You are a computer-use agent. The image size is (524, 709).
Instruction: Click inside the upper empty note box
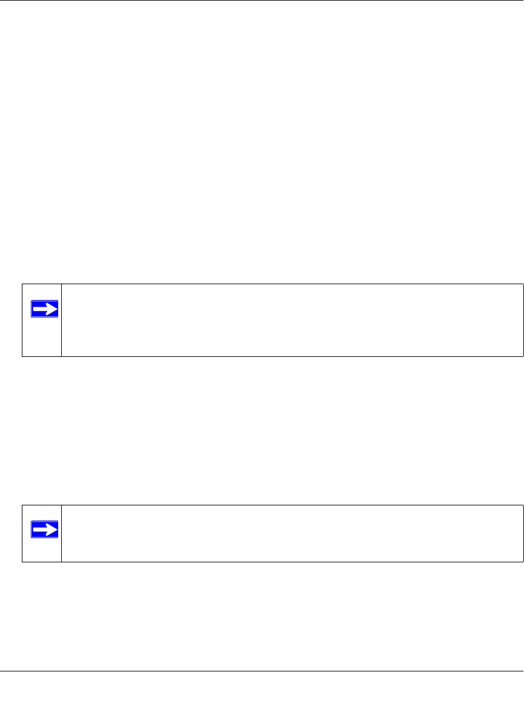click(x=292, y=320)
